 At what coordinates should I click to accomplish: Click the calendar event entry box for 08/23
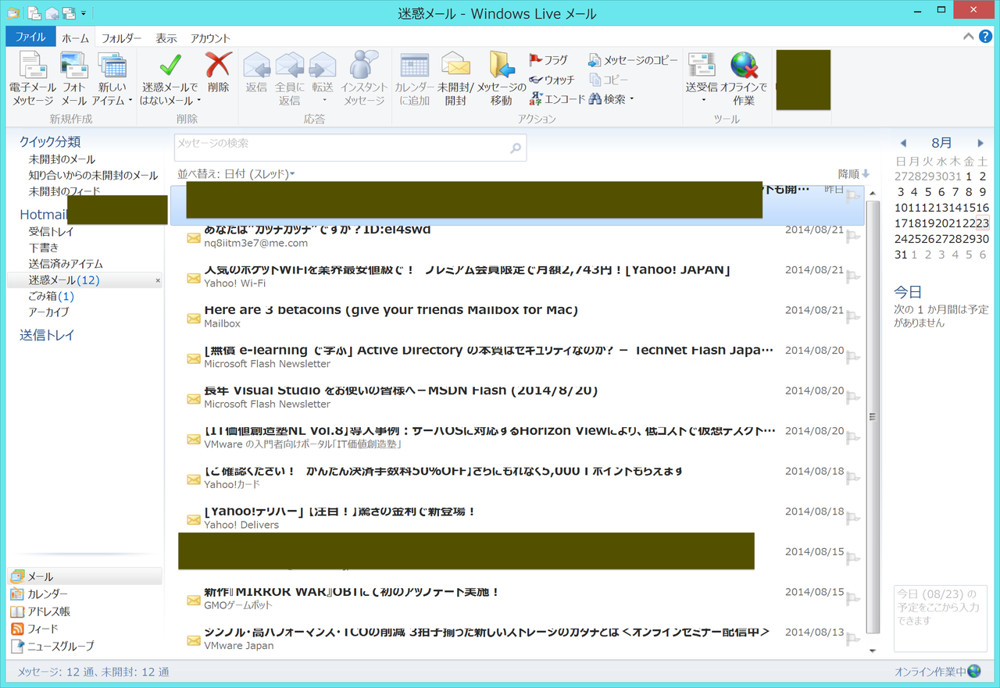(941, 618)
